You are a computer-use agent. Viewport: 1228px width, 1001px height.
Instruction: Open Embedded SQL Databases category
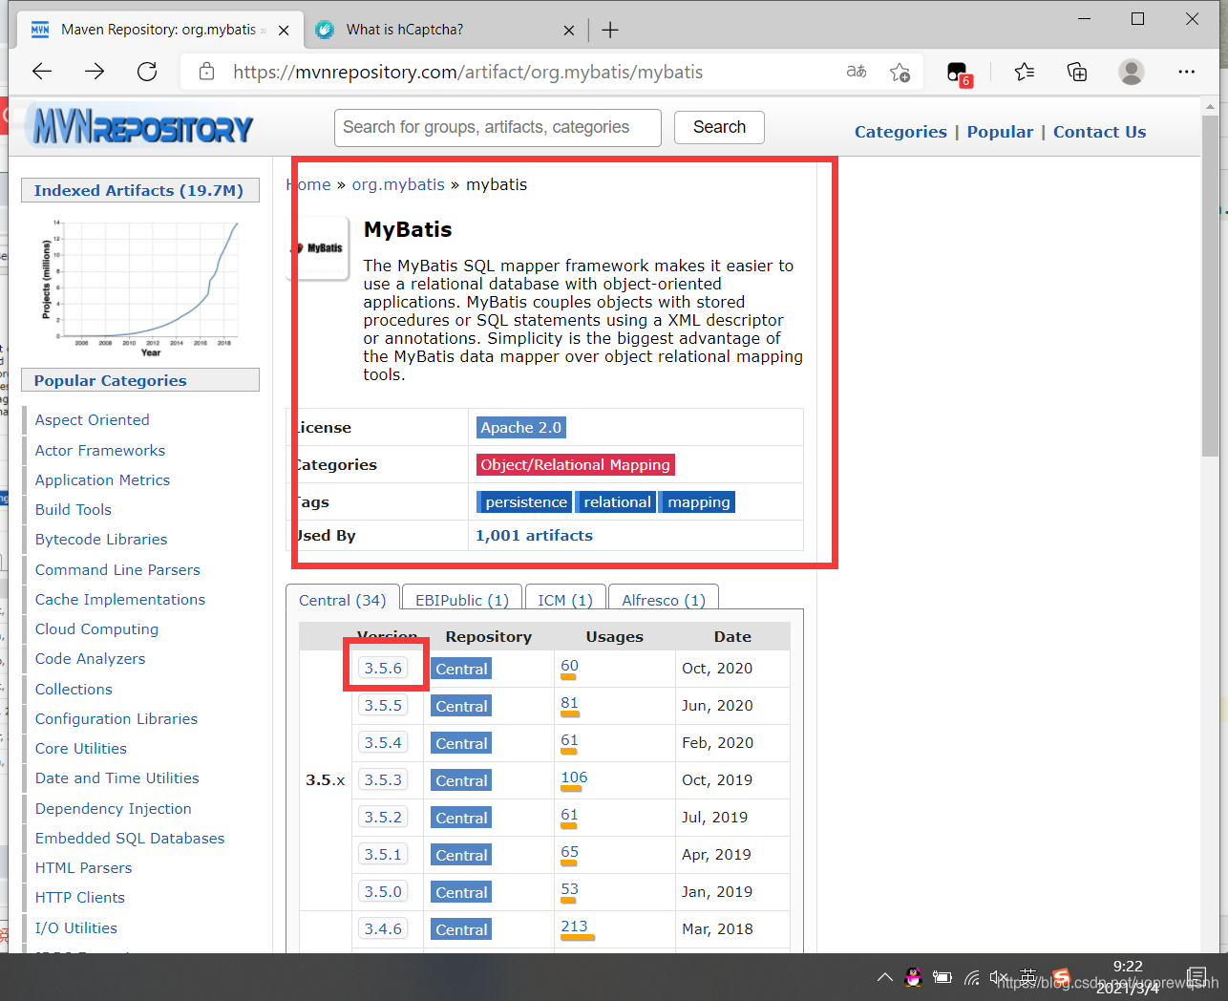pyautogui.click(x=130, y=839)
